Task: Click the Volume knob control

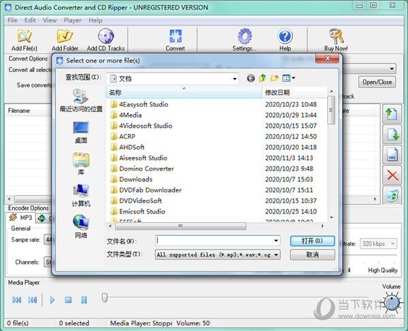Action: [392, 302]
